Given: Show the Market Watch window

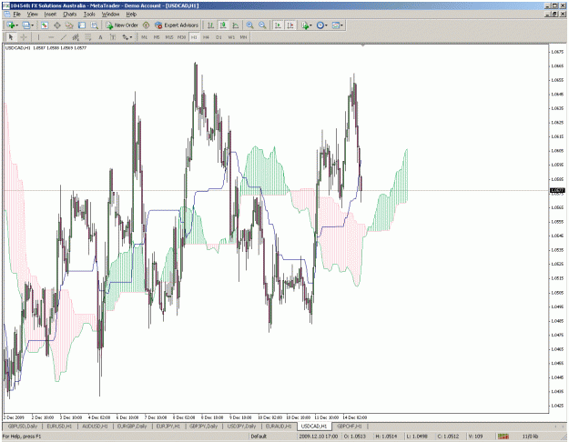Looking at the screenshot, I should click(x=45, y=25).
